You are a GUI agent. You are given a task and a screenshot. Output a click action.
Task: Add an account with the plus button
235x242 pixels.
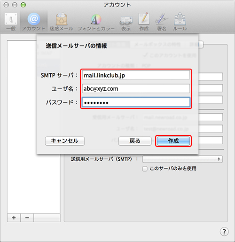coord(14,218)
